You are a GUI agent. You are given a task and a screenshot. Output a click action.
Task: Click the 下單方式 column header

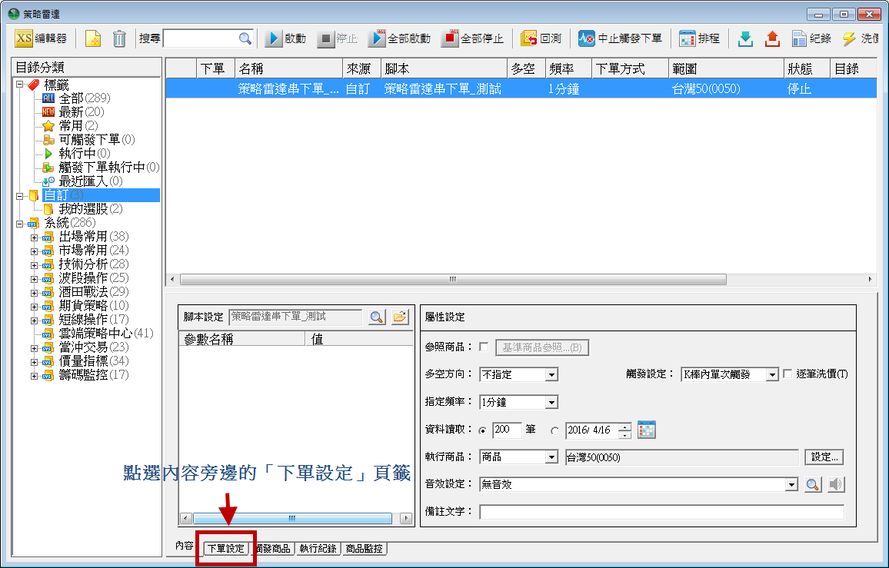click(x=630, y=68)
